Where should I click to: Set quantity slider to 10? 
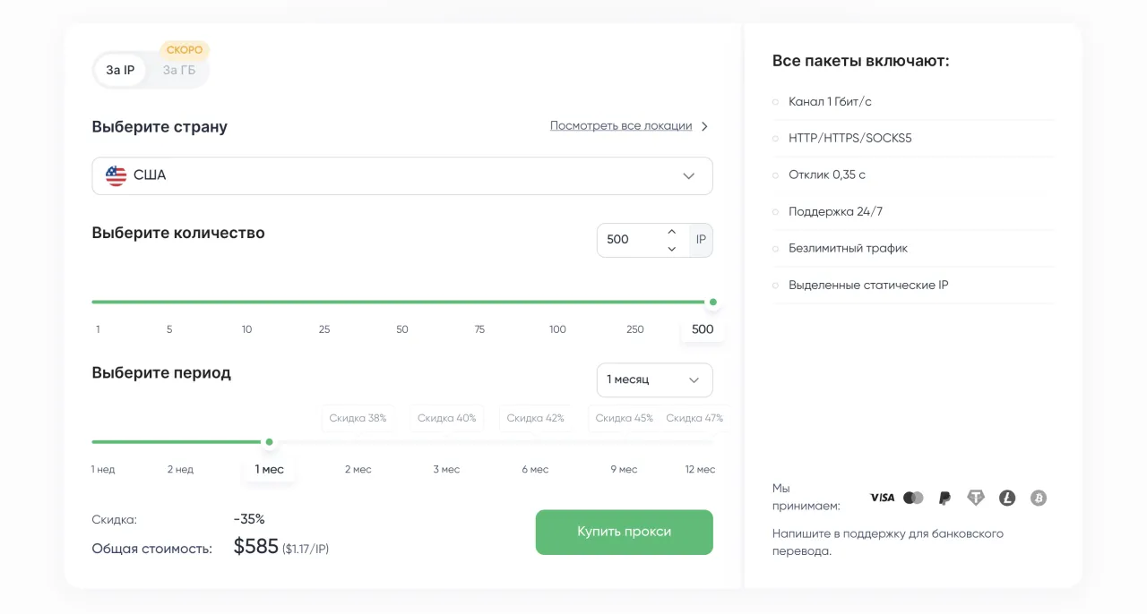tap(246, 329)
